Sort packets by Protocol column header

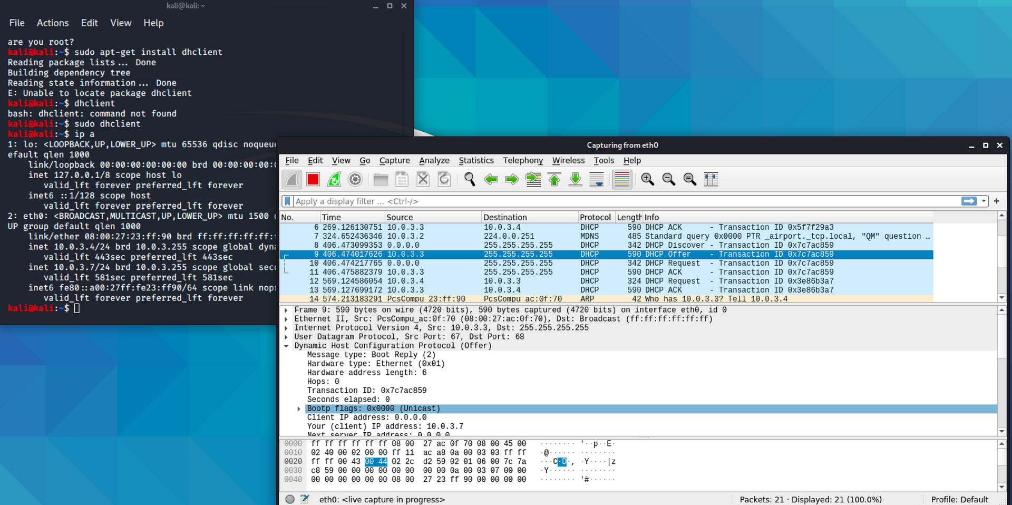click(x=596, y=217)
